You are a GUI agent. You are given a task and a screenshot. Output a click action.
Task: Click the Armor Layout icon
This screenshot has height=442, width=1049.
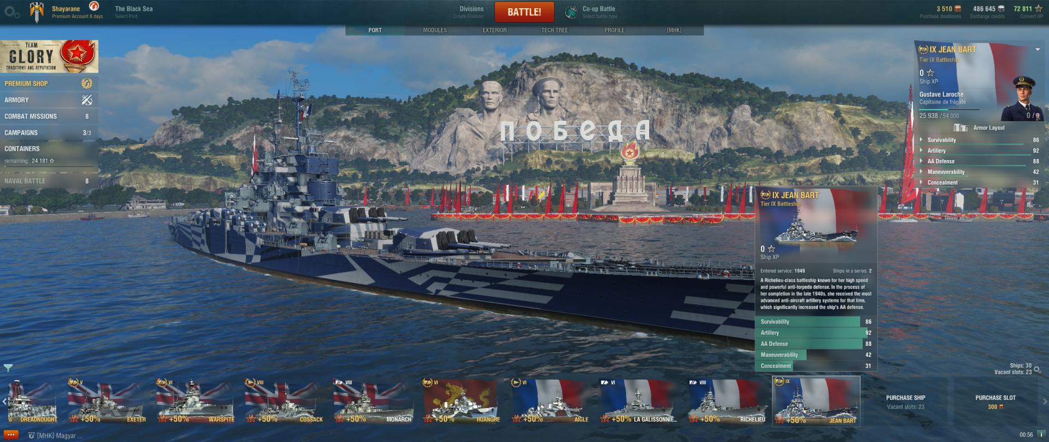tap(961, 128)
